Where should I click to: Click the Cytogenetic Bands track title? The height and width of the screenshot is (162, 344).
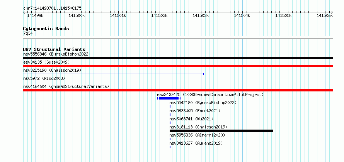coord(46,29)
